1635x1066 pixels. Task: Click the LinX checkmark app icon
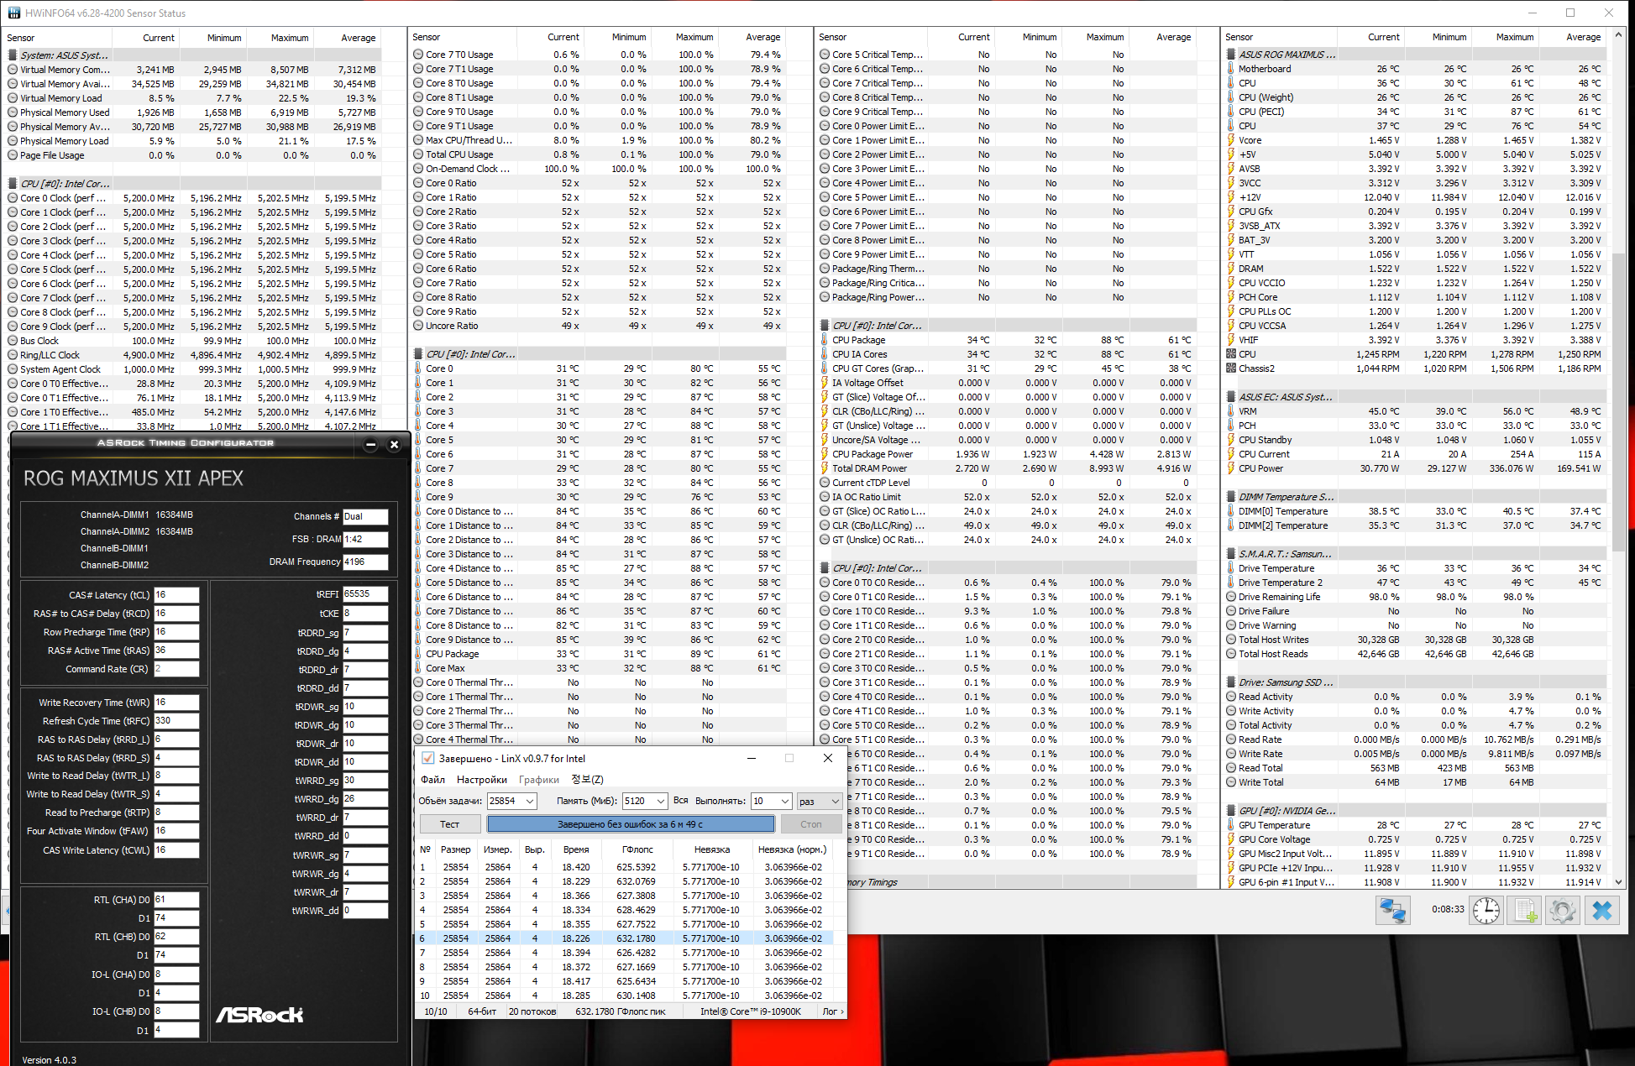(427, 758)
